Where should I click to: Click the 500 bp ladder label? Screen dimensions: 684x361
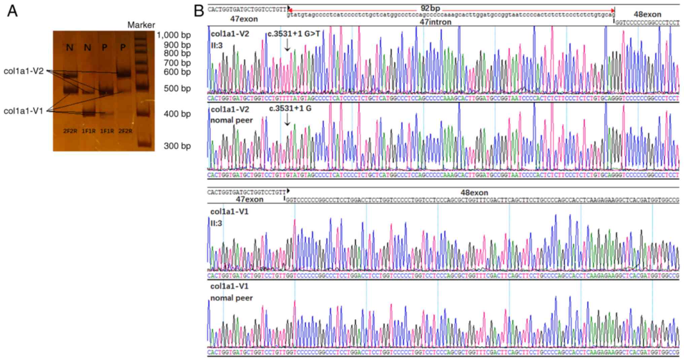pyautogui.click(x=177, y=89)
